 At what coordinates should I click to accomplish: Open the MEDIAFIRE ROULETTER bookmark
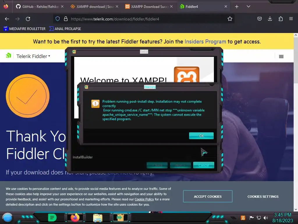pos(24,29)
